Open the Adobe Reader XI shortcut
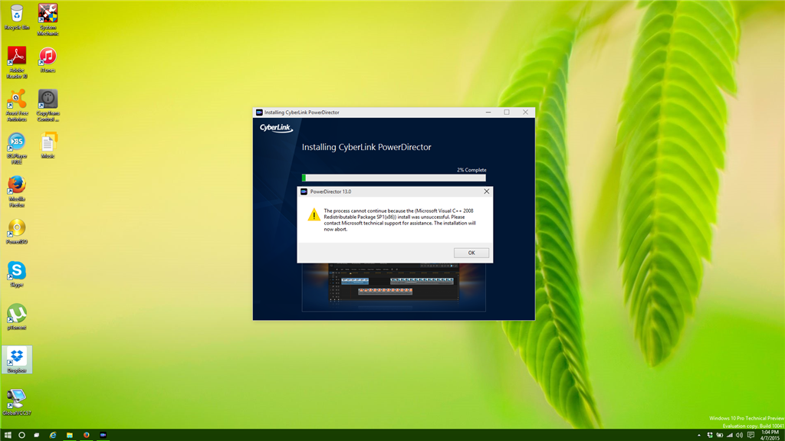 pos(17,63)
